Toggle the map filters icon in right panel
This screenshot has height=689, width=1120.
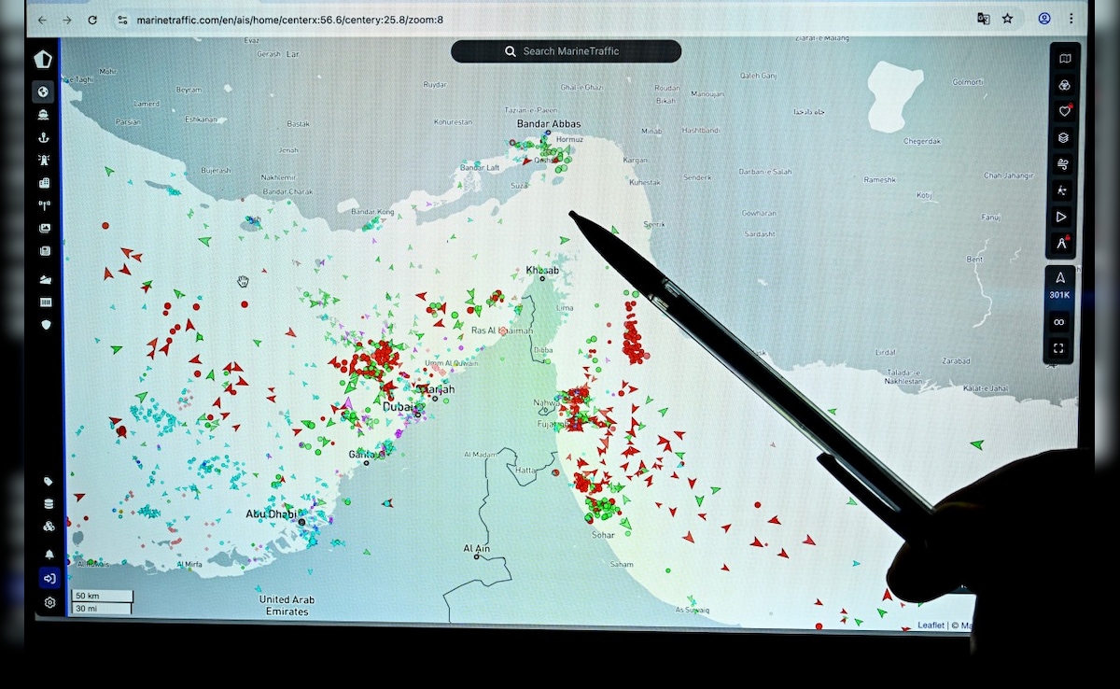click(x=1063, y=85)
